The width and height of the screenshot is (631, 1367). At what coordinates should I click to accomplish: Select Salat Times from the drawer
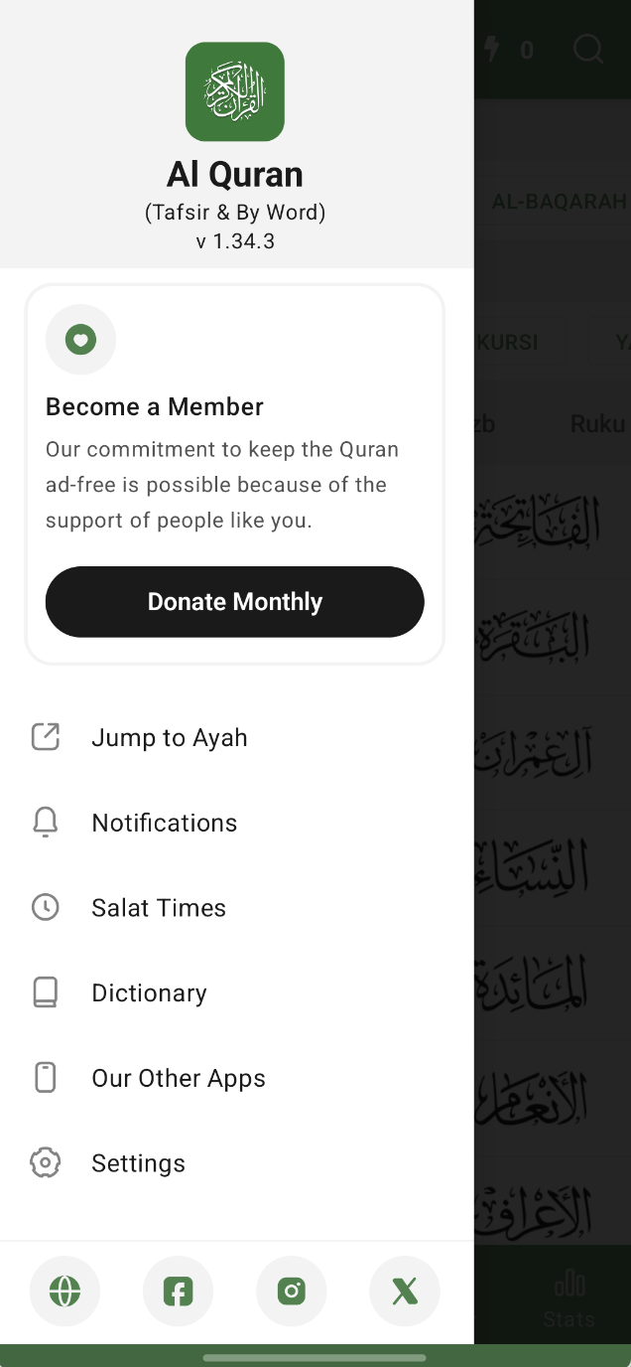pyautogui.click(x=159, y=908)
